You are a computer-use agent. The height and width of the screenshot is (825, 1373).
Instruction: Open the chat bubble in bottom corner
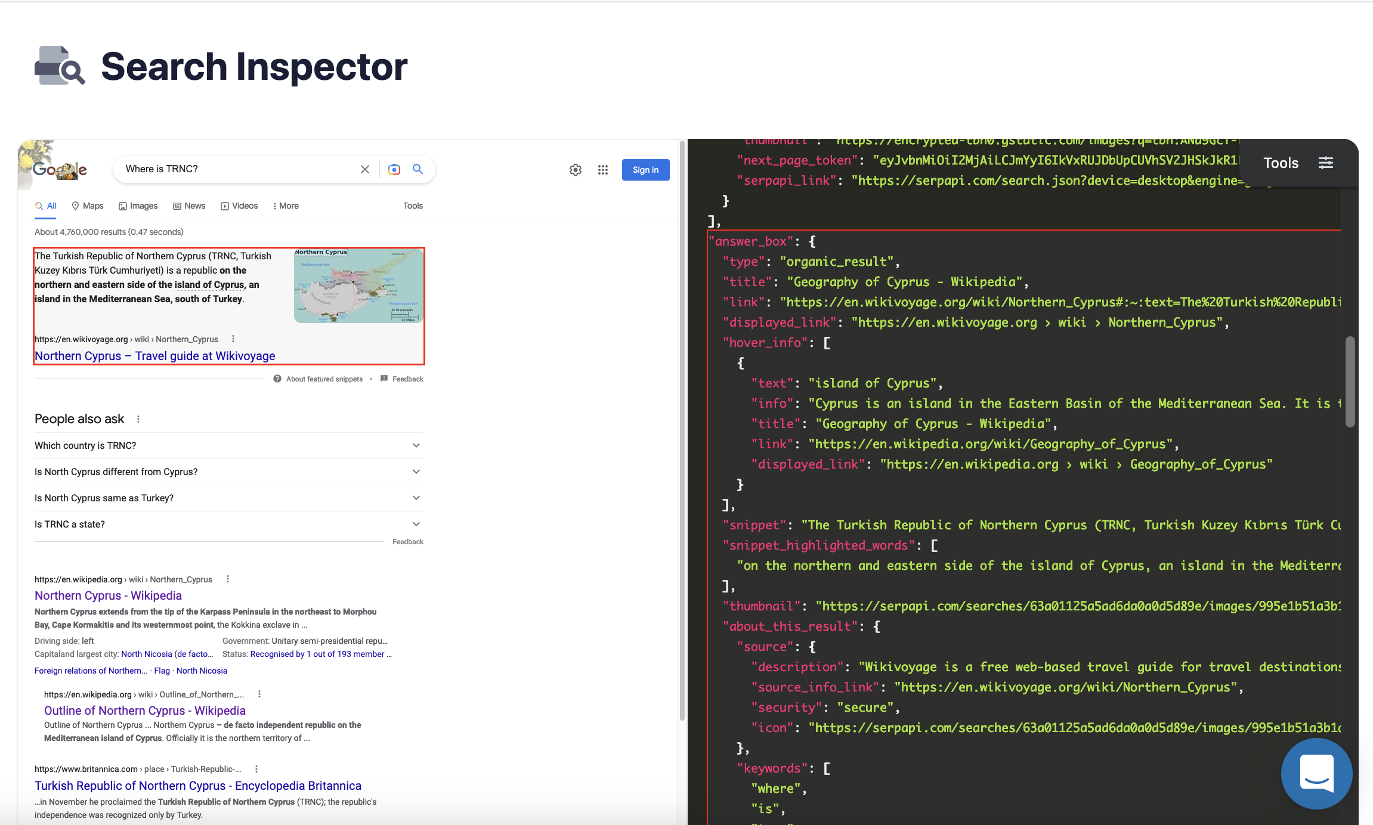[1316, 774]
